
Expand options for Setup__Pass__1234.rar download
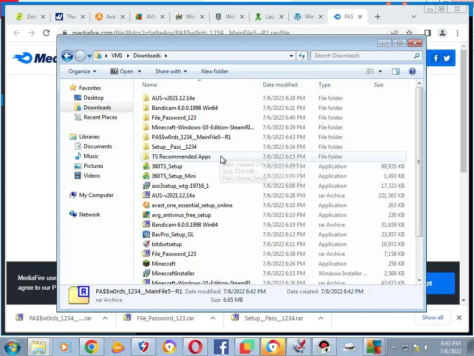321,318
